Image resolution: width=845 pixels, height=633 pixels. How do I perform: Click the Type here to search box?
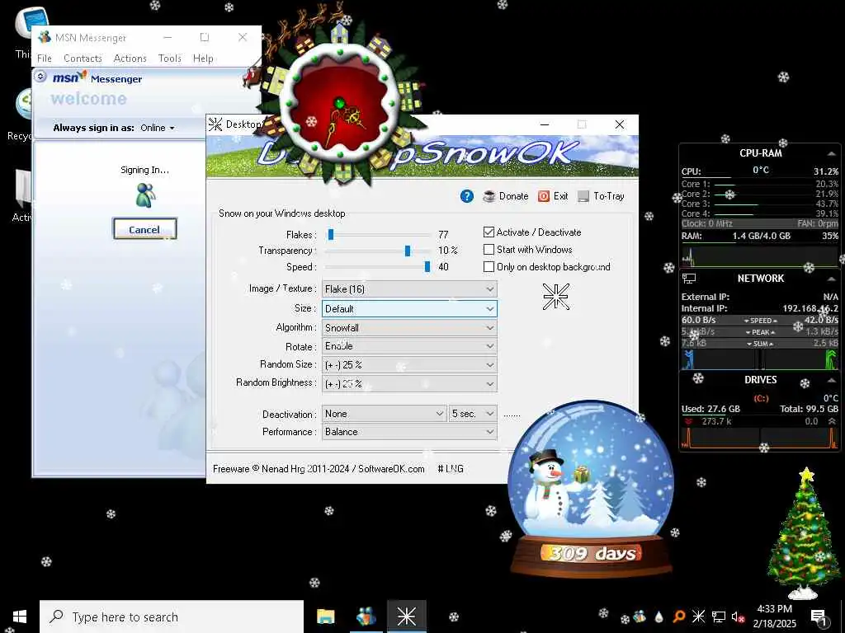(172, 617)
